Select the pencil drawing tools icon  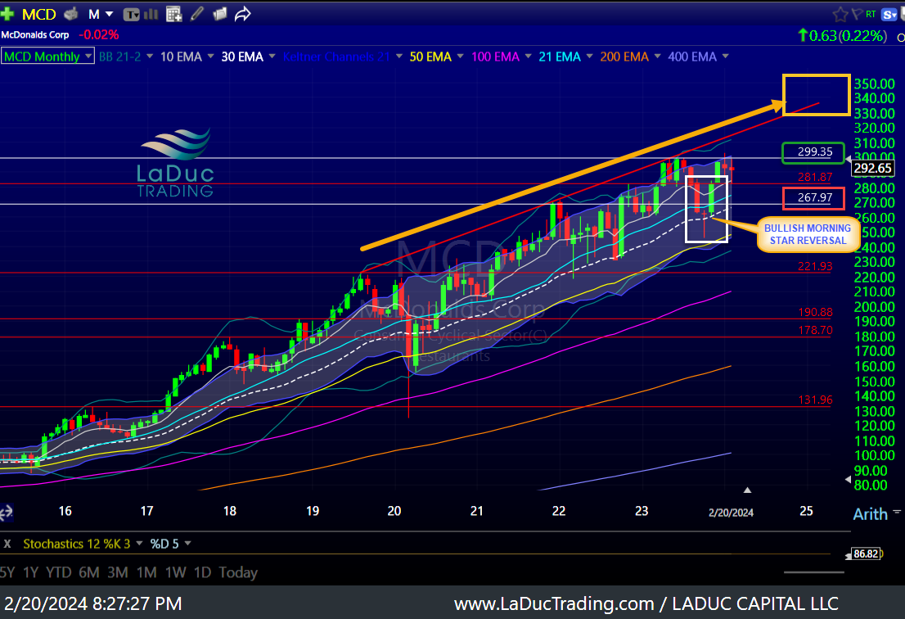(x=197, y=13)
